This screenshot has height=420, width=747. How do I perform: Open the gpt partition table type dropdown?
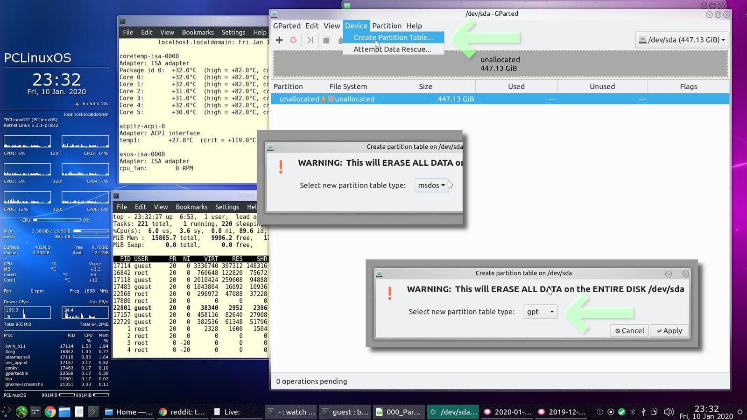540,312
